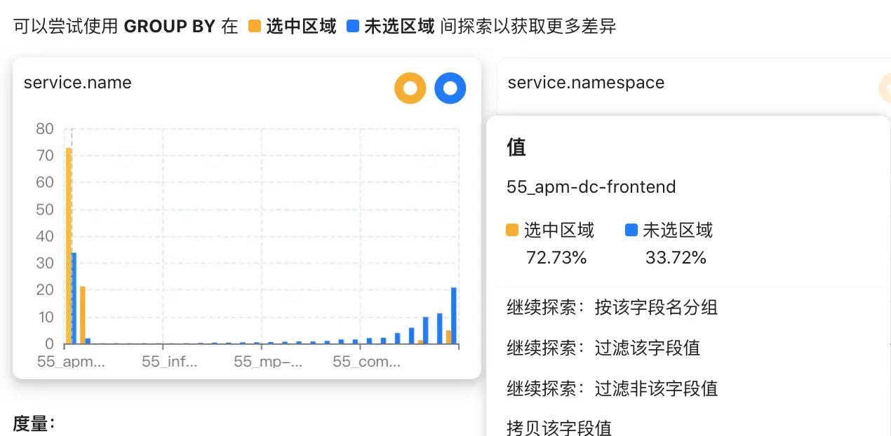The image size is (891, 436).
Task: Open the service.namespace card title
Action: 586,83
